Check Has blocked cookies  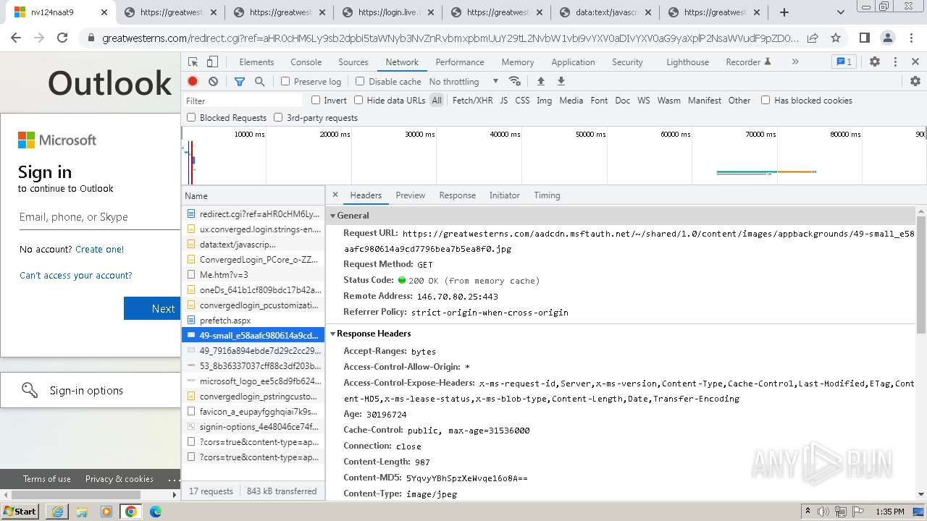765,101
